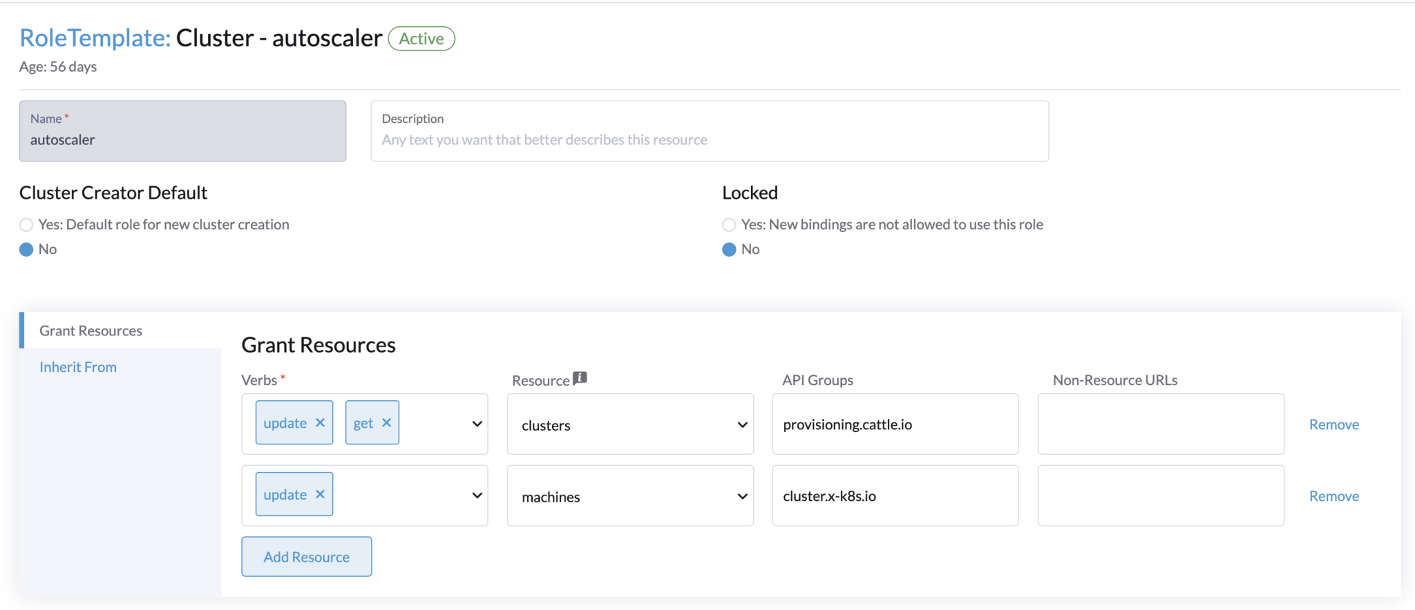Expand the machines resource dropdown
Screen dimensions: 1415x610
(x=742, y=497)
